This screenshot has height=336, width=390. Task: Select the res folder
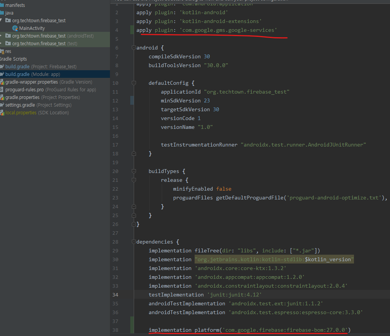point(8,51)
